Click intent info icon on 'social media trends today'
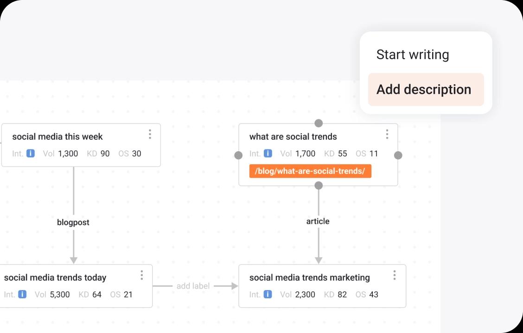This screenshot has width=523, height=333. (22, 294)
